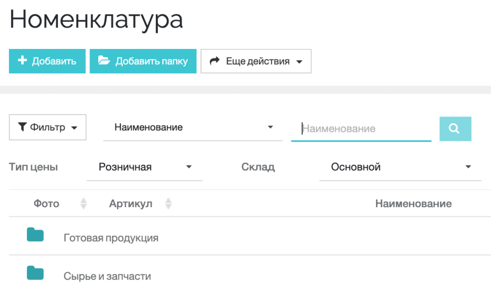Click the sort arrows next to Артикул header
Viewport: 491px width, 292px height.
[168, 203]
